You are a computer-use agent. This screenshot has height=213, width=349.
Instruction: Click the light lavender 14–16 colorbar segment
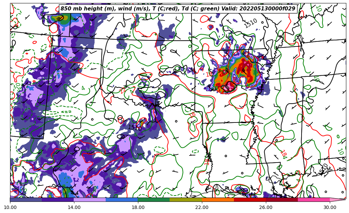90,200
